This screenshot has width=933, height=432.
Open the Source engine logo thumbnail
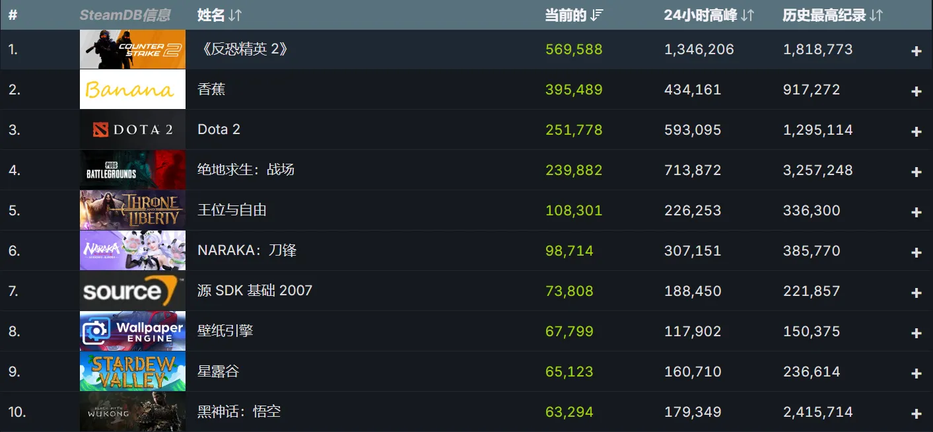point(133,291)
